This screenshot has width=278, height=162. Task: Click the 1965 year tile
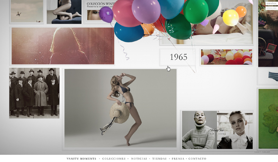[x=178, y=57]
